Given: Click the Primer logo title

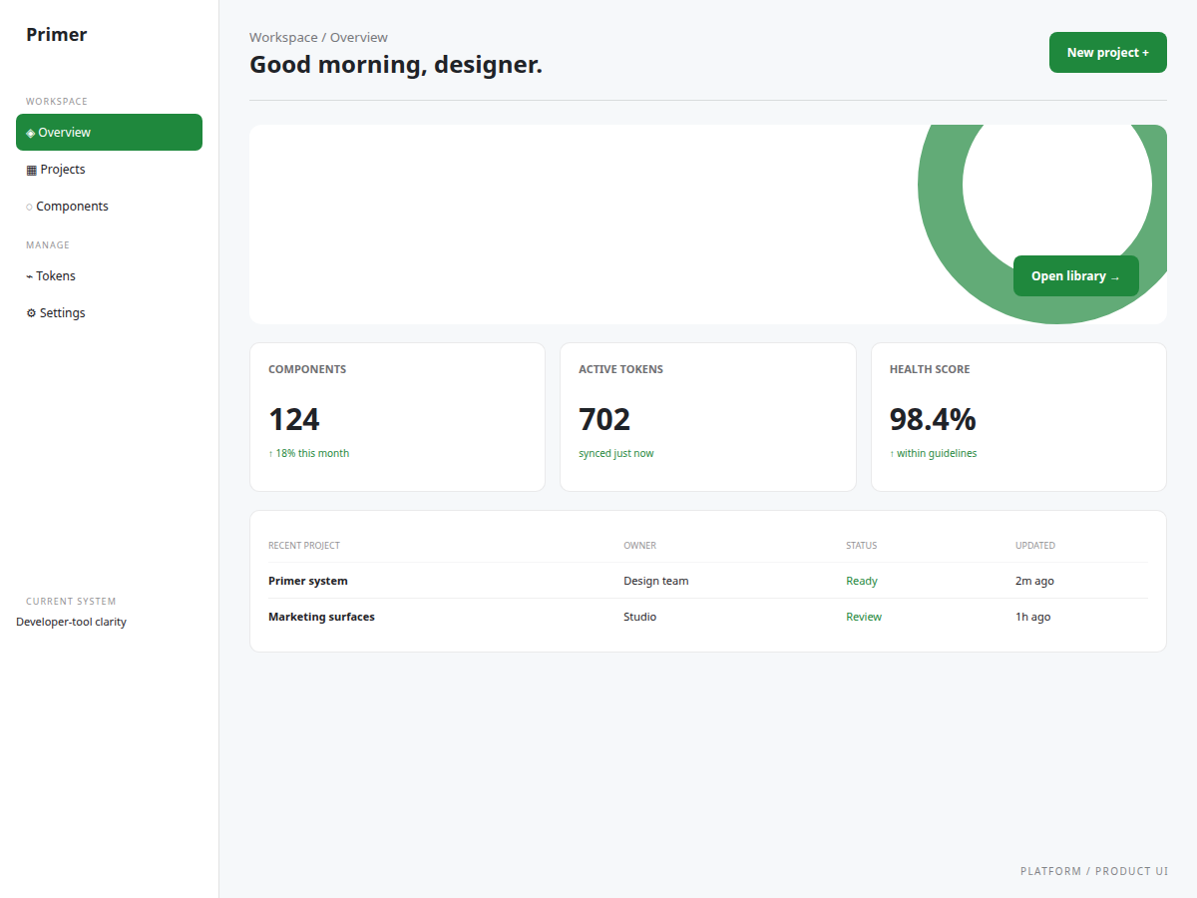Looking at the screenshot, I should (x=57, y=35).
